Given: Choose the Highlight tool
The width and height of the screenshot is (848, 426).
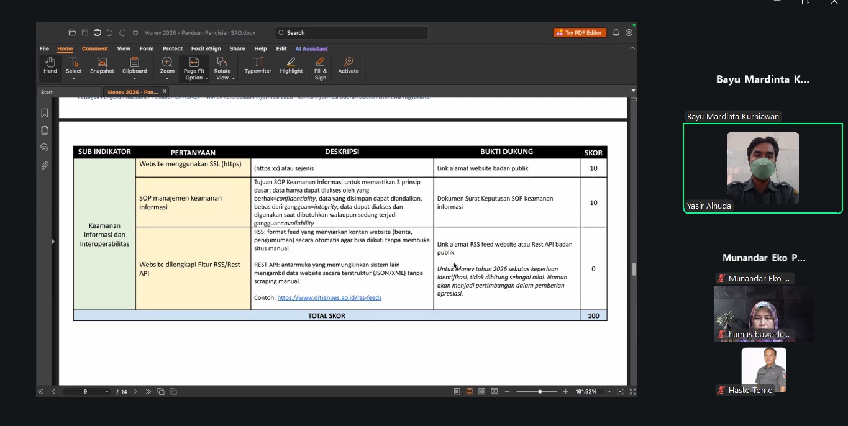Looking at the screenshot, I should tap(291, 66).
